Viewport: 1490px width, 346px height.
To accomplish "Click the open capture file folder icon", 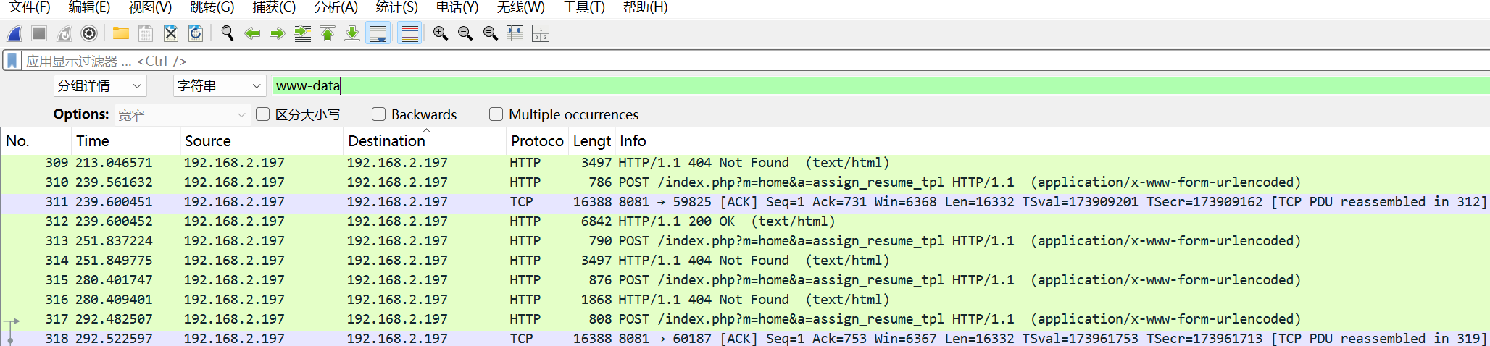I will (120, 33).
